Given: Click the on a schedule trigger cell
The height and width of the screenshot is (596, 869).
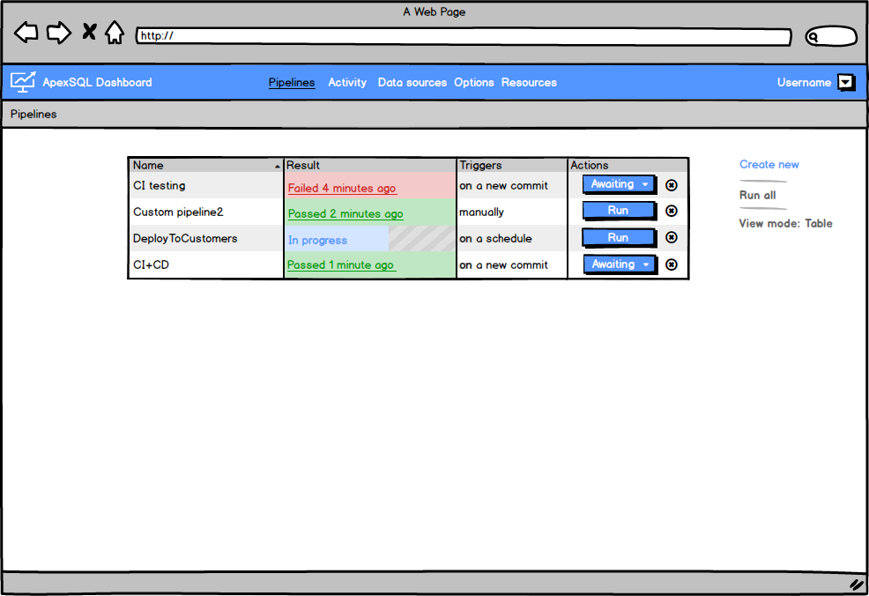Looking at the screenshot, I should [511, 238].
